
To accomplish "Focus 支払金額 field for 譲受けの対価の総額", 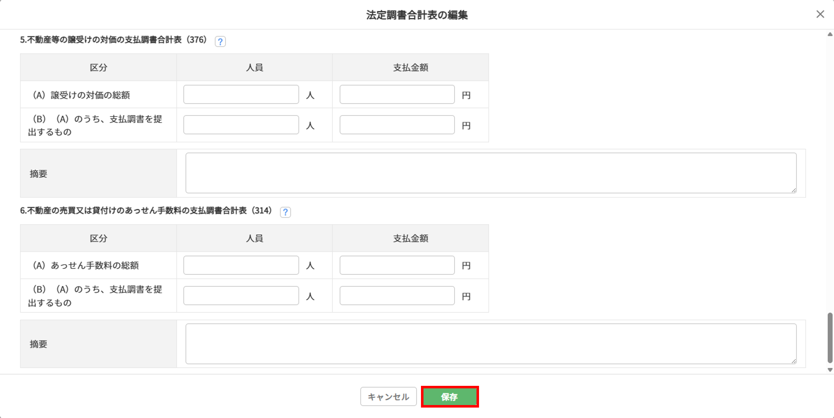I will (397, 94).
